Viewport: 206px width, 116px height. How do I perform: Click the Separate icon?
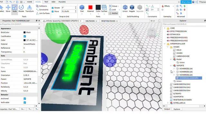[x=140, y=7]
